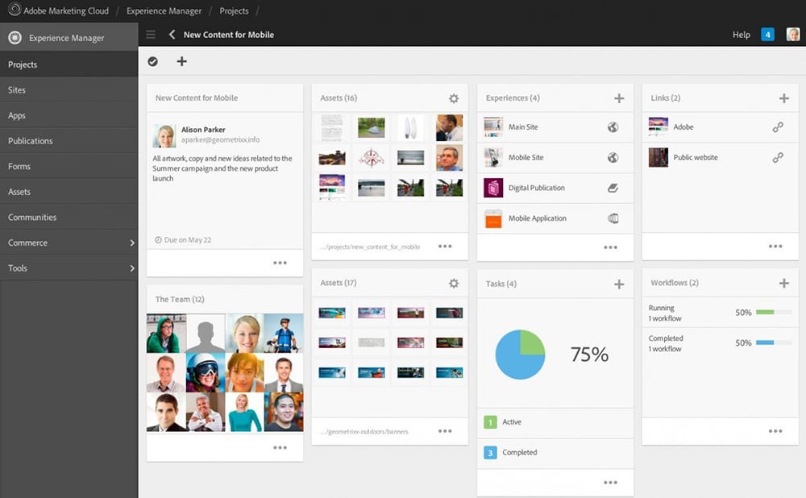Viewport: 806px width, 498px height.
Task: Click the notifications badge showing 4
Action: (767, 35)
